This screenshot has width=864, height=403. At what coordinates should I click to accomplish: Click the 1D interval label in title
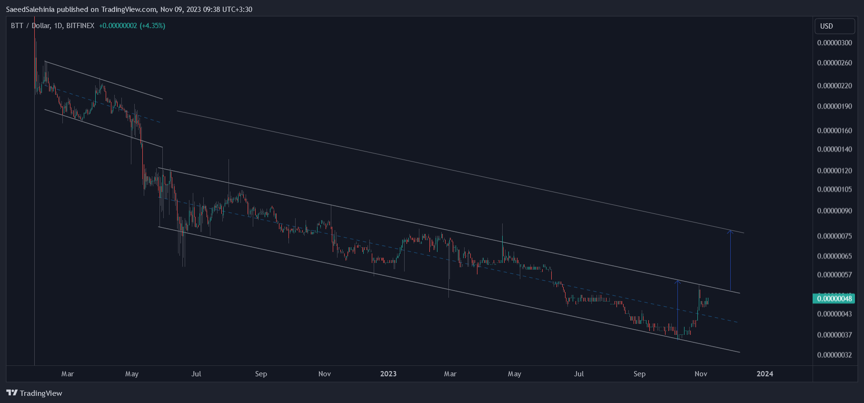point(58,26)
